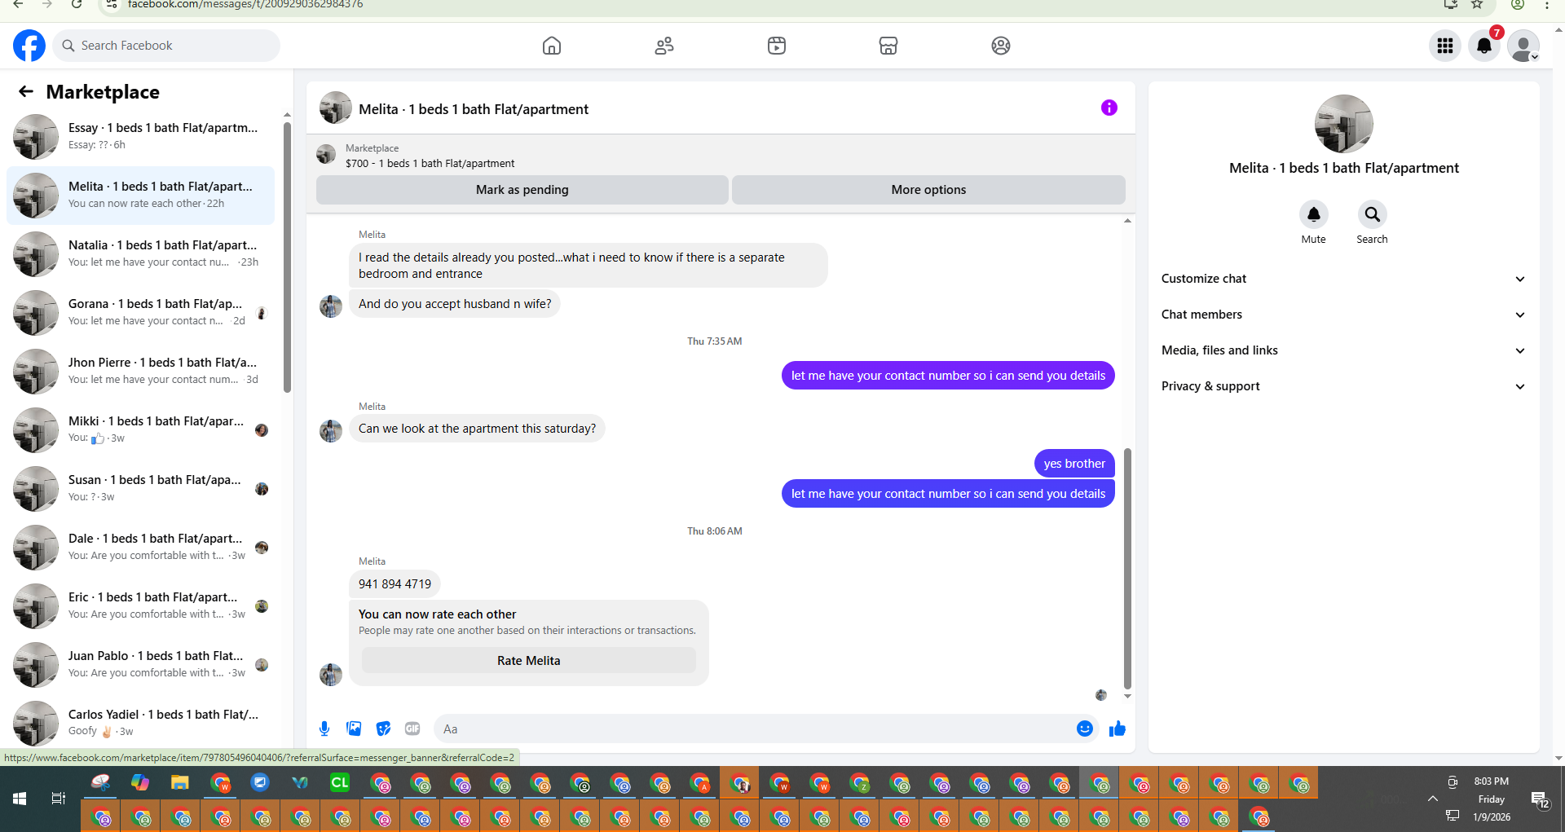Click the back arrow beside Marketplace
The height and width of the screenshot is (832, 1565).
pyautogui.click(x=26, y=91)
